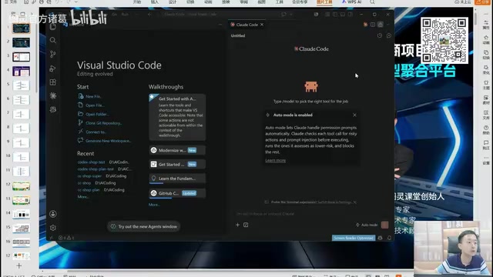Dismiss the Prefer the Terminal experience banner
The width and height of the screenshot is (493, 277).
pyautogui.click(x=355, y=202)
